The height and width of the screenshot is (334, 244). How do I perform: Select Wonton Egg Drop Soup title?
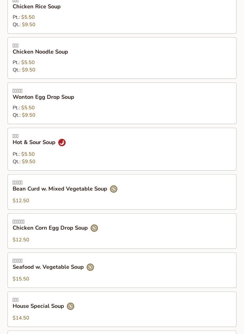click(x=43, y=97)
